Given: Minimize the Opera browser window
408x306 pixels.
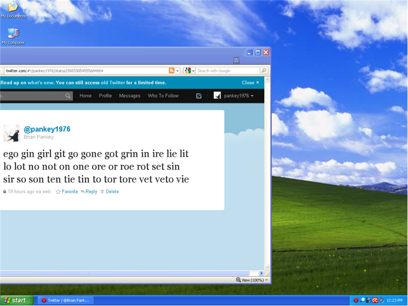Looking at the screenshot, I should click(249, 53).
